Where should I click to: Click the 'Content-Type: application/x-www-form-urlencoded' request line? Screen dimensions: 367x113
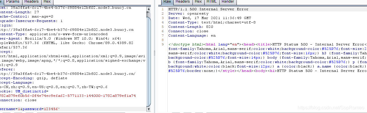54,34
